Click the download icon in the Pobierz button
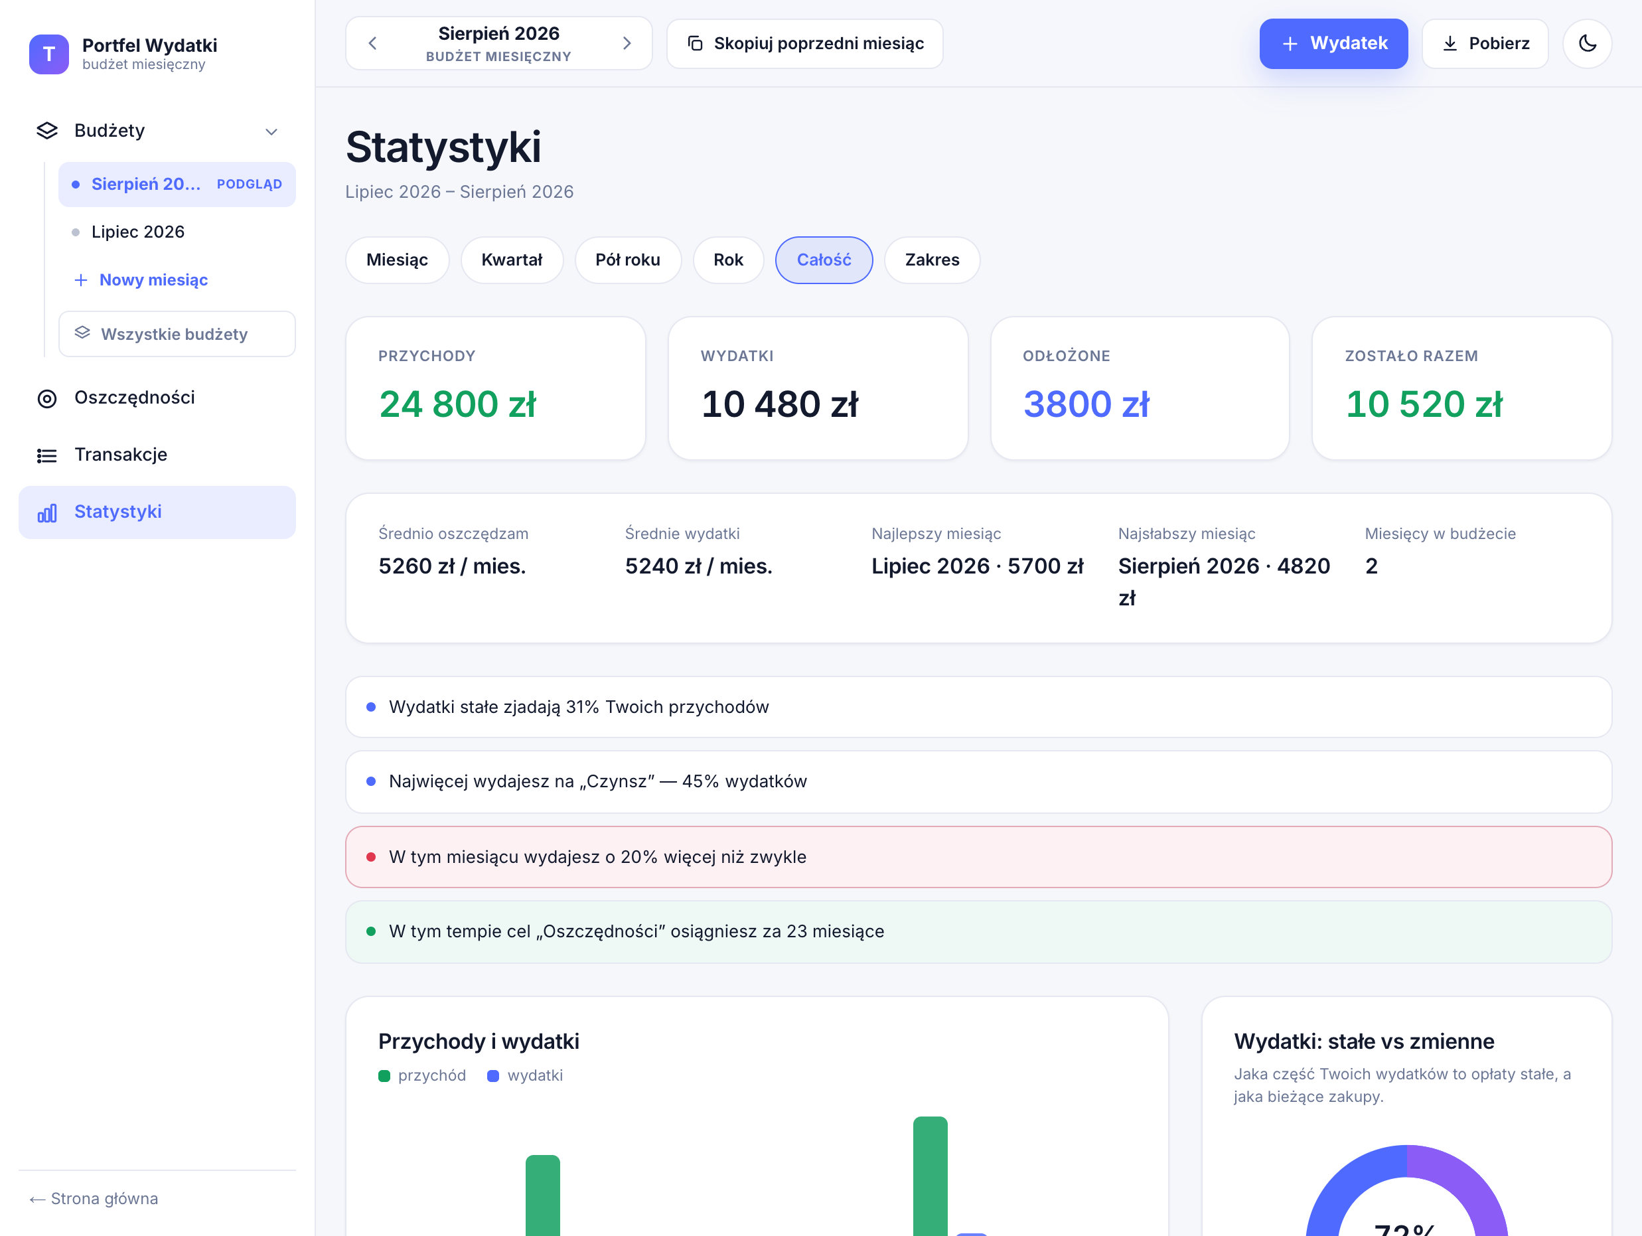Screen dimensions: 1642x1236 pyautogui.click(x=1450, y=44)
